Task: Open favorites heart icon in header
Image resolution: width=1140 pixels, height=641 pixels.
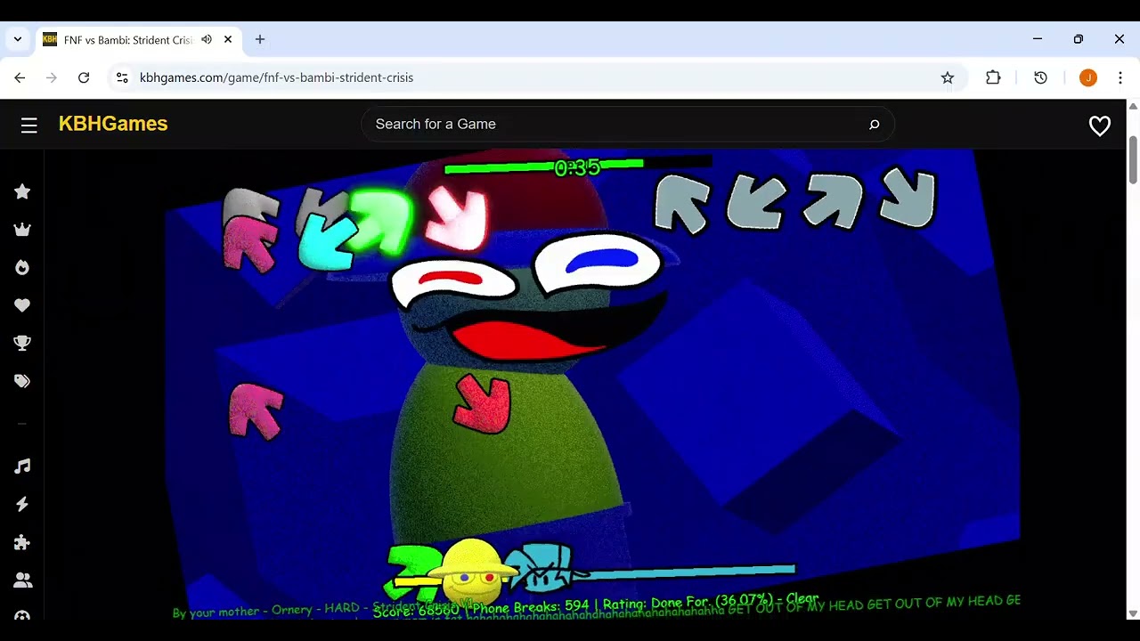Action: click(1100, 126)
